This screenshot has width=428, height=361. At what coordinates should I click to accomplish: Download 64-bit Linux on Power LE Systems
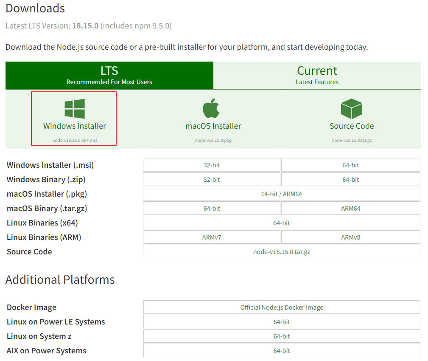282,322
